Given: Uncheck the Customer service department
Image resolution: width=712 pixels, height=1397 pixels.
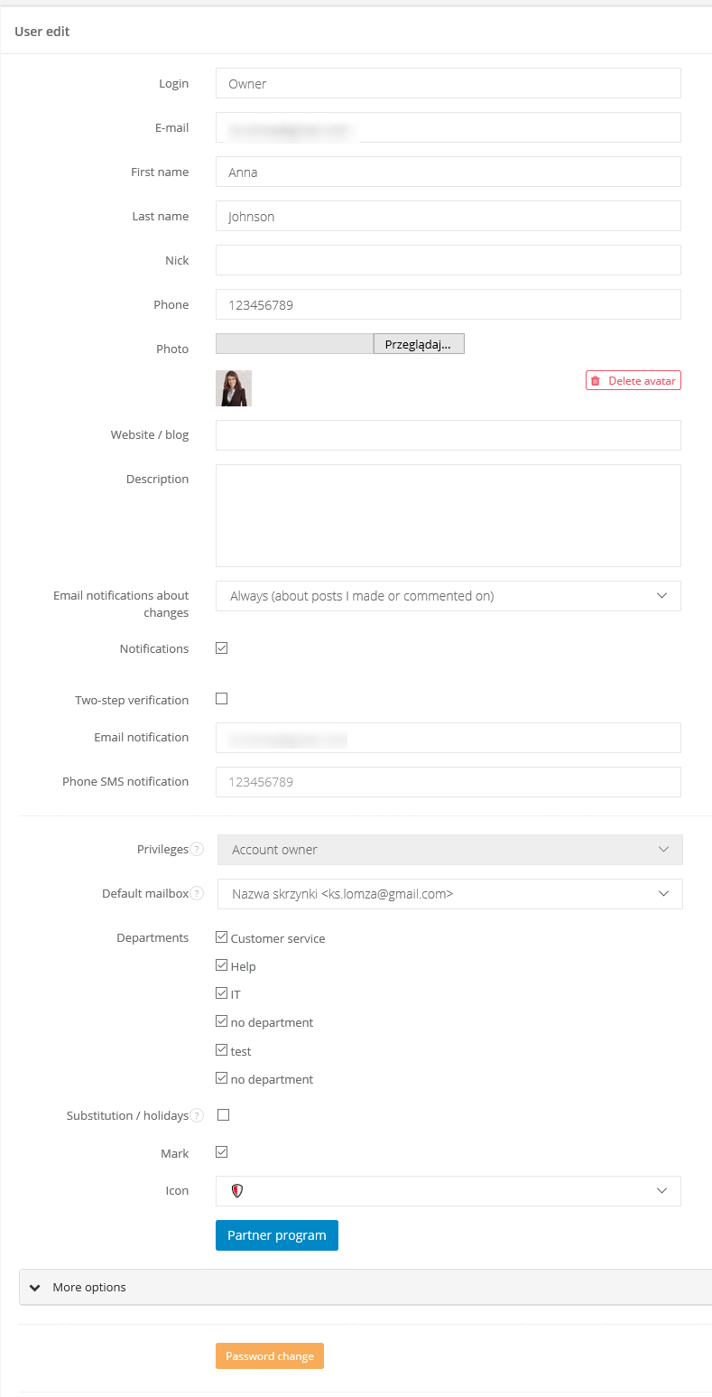Looking at the screenshot, I should [222, 937].
